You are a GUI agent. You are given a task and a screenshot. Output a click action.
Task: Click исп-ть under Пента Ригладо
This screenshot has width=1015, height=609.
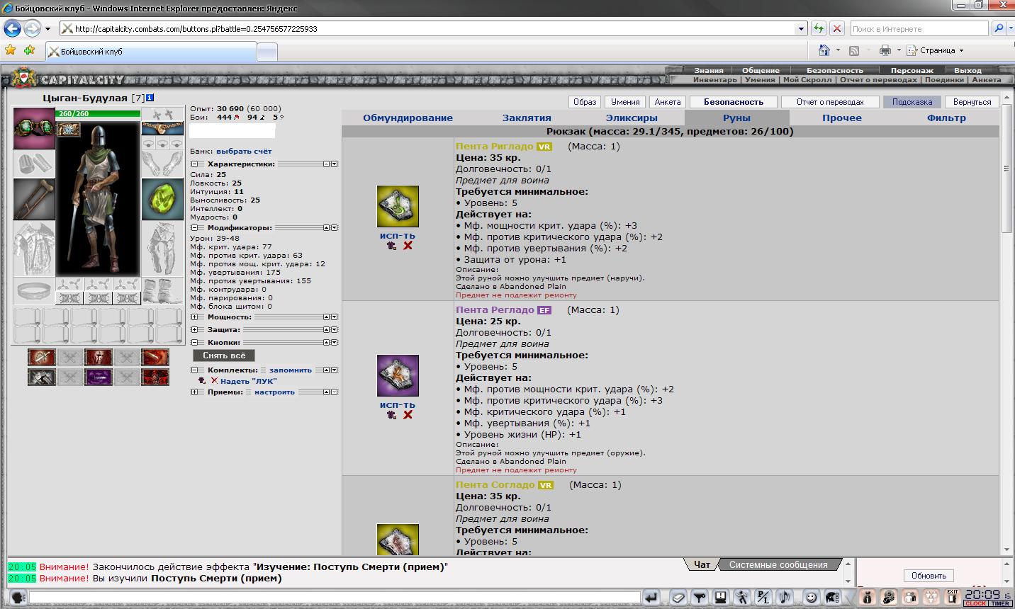398,236
